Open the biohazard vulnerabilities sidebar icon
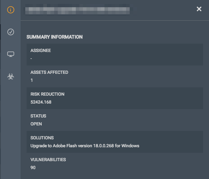 coord(11,77)
